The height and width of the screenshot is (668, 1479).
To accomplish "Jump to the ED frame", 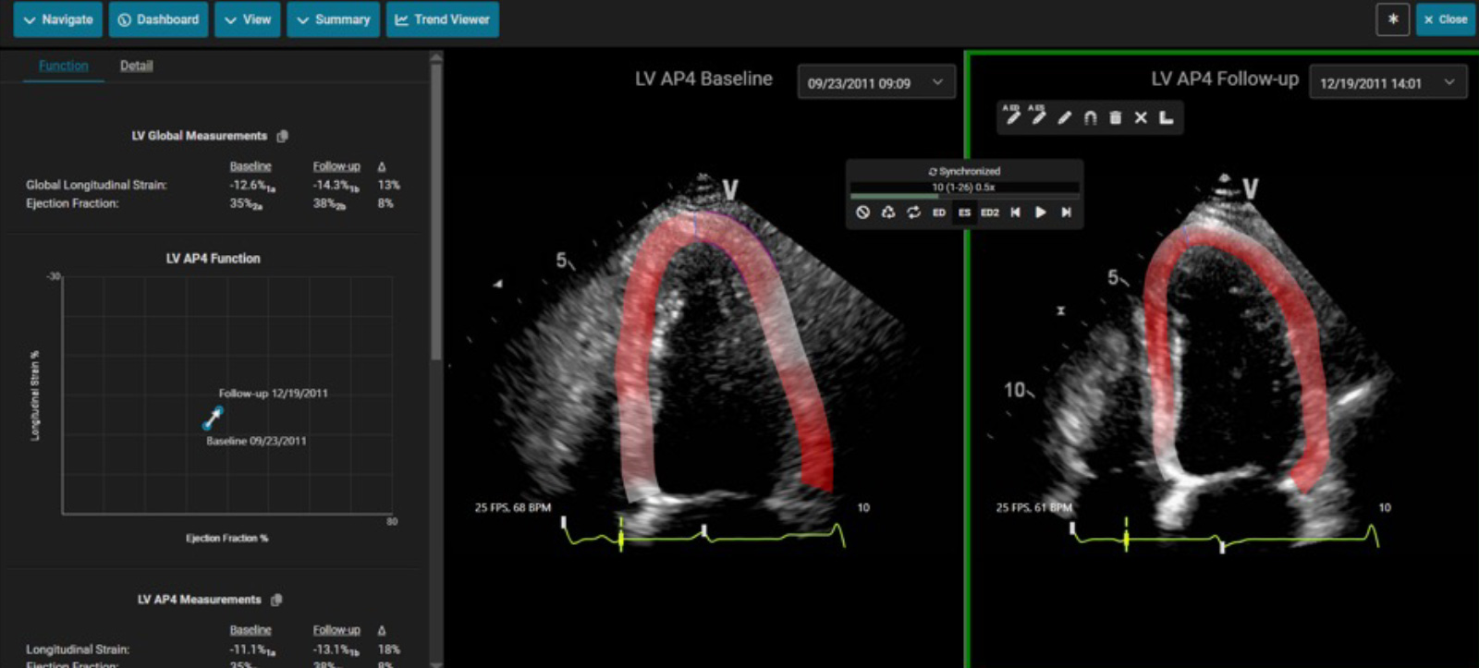I will [x=938, y=213].
